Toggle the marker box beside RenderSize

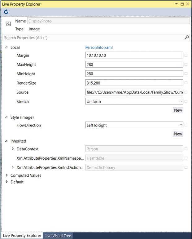click(x=186, y=83)
